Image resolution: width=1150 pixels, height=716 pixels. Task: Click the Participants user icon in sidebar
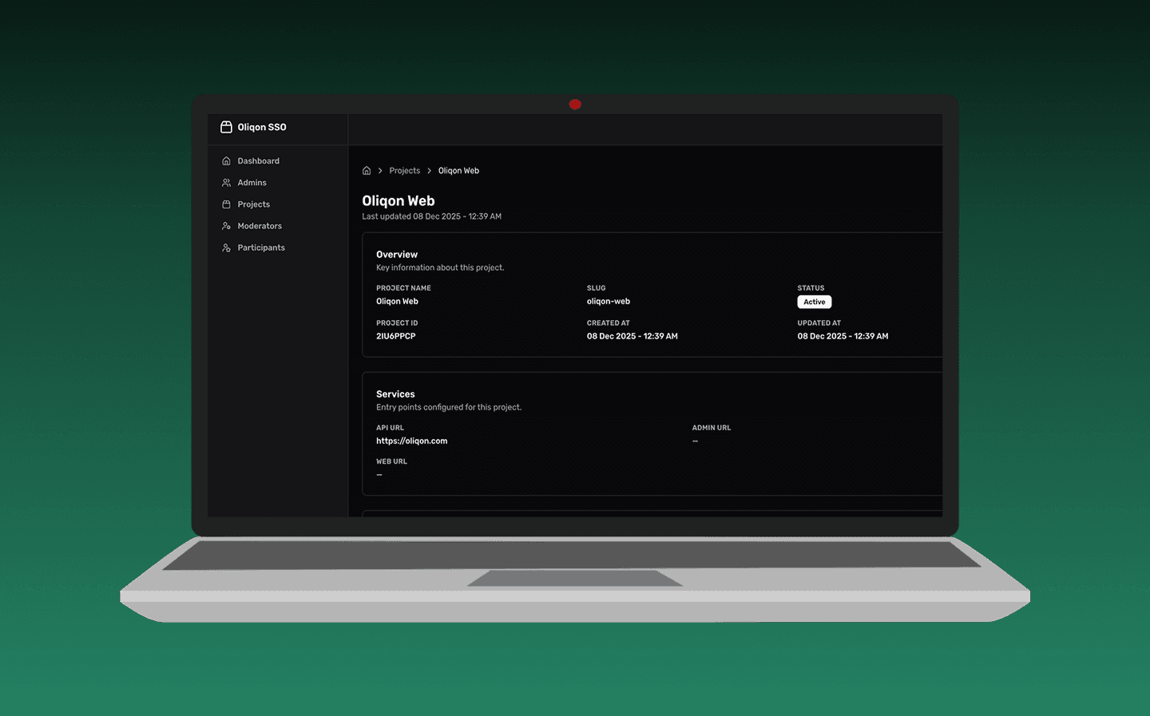pyautogui.click(x=226, y=247)
